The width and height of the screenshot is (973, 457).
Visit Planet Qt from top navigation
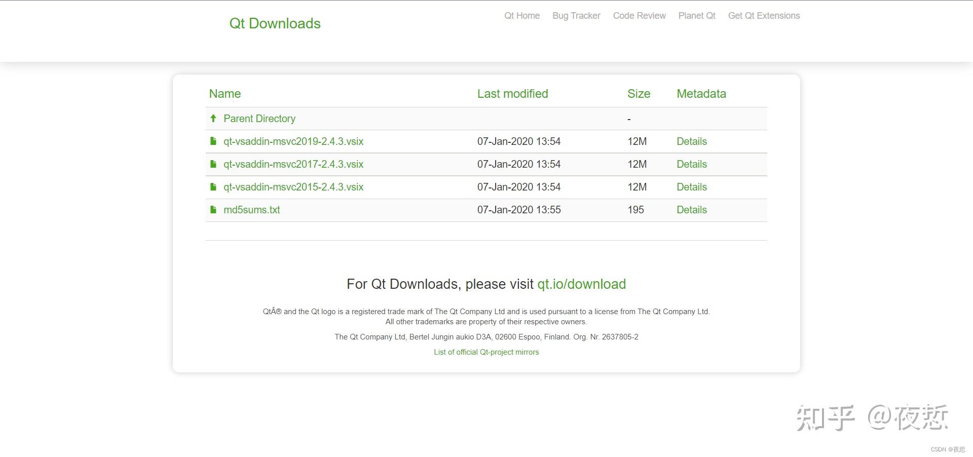697,16
